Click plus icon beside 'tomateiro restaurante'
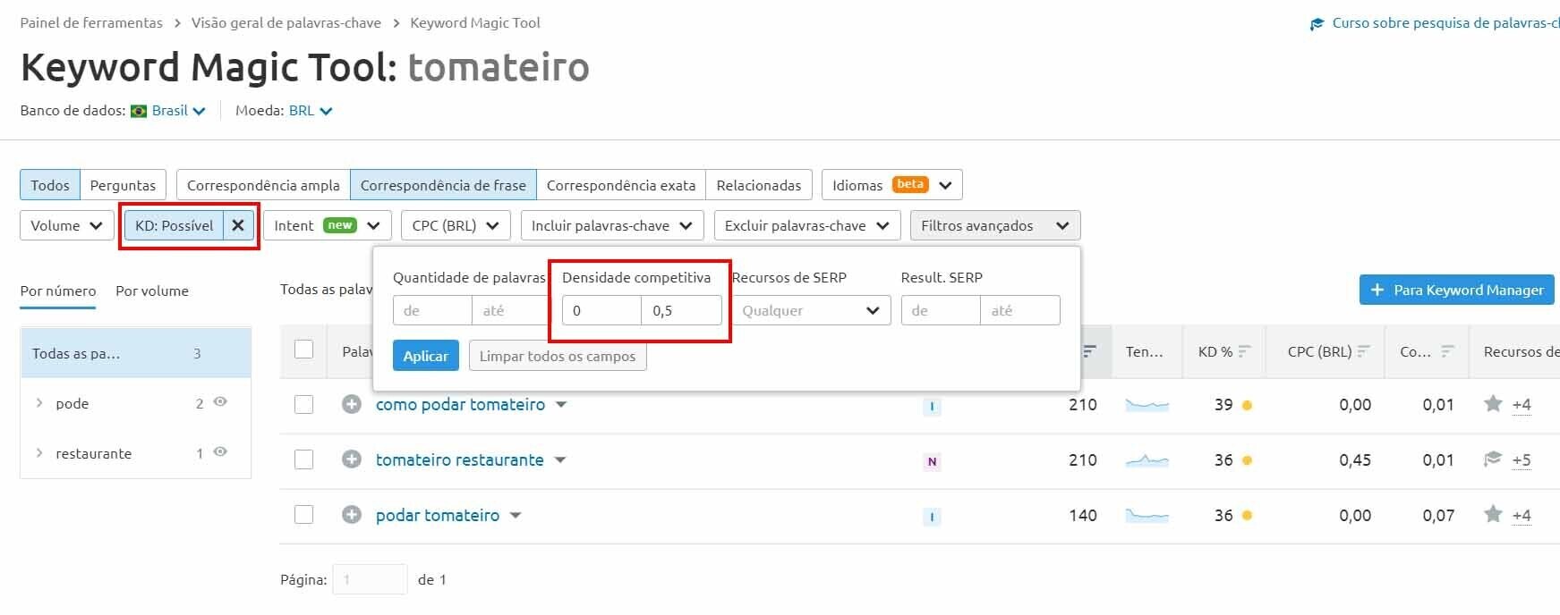This screenshot has width=1560, height=615. click(352, 460)
